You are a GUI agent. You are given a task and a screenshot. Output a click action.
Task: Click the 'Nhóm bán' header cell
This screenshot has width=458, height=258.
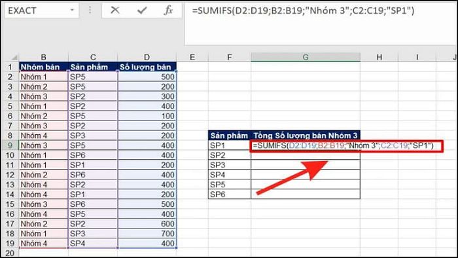point(43,67)
